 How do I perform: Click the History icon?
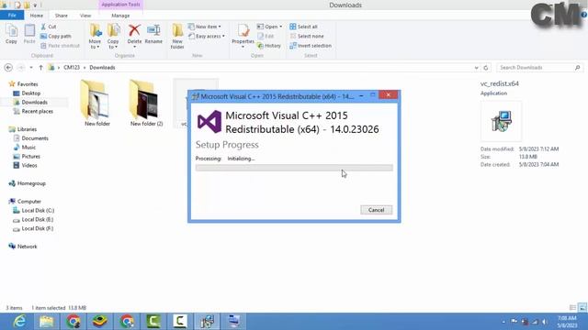(269, 46)
